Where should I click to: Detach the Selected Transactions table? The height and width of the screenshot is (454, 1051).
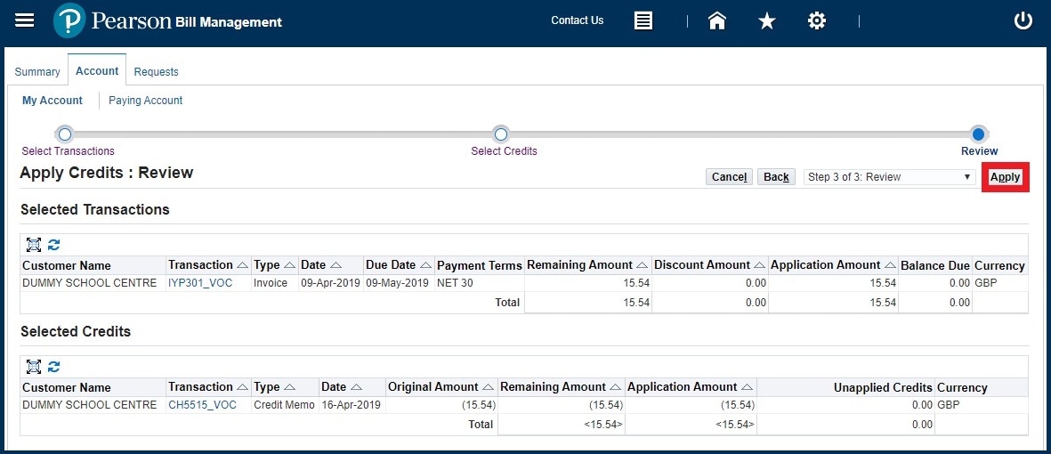34,245
